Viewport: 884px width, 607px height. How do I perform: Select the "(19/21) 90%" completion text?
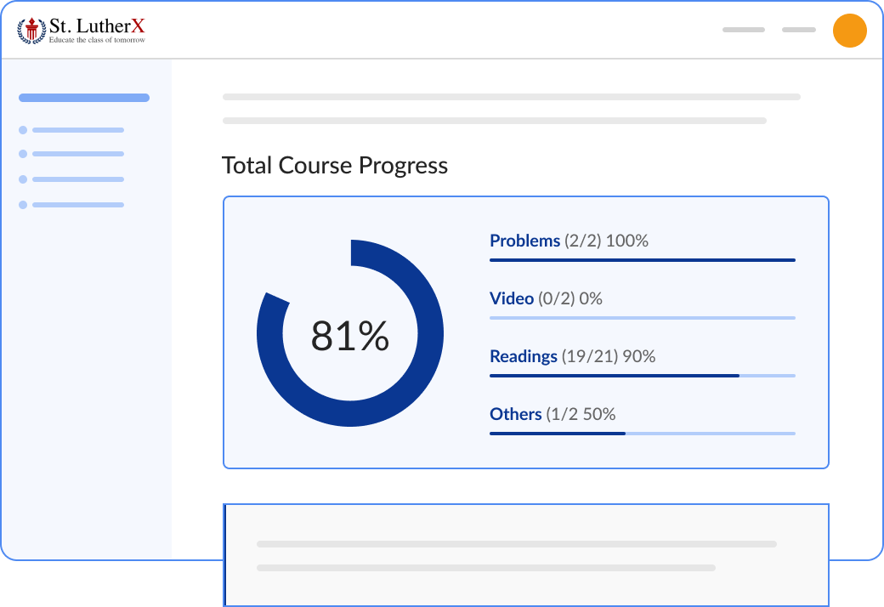pyautogui.click(x=609, y=356)
